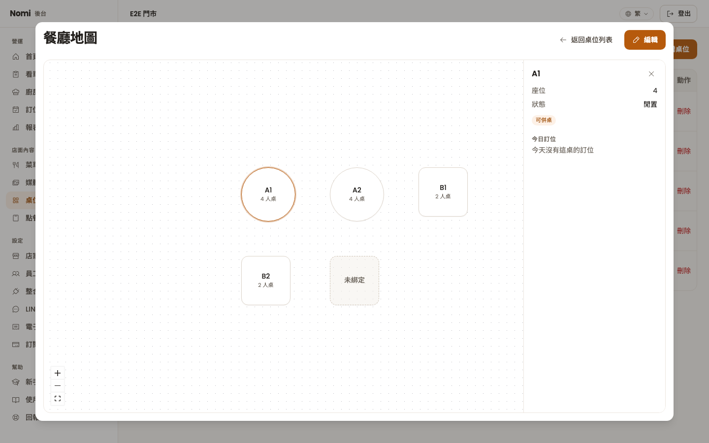Image resolution: width=709 pixels, height=443 pixels.
Task: Click the E2E 門市 store name
Action: [143, 14]
